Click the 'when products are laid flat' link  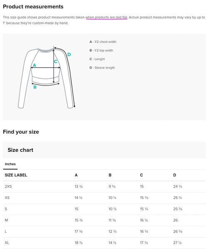107,17
